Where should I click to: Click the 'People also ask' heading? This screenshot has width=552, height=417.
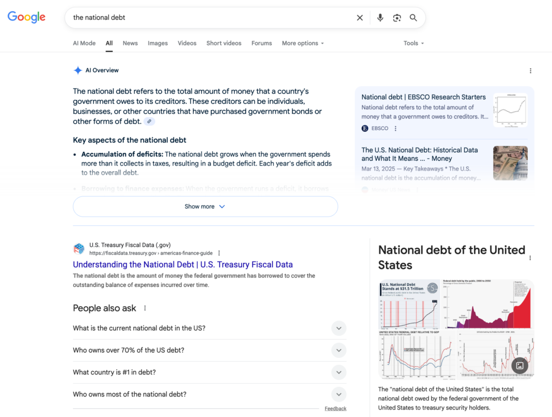(x=104, y=308)
